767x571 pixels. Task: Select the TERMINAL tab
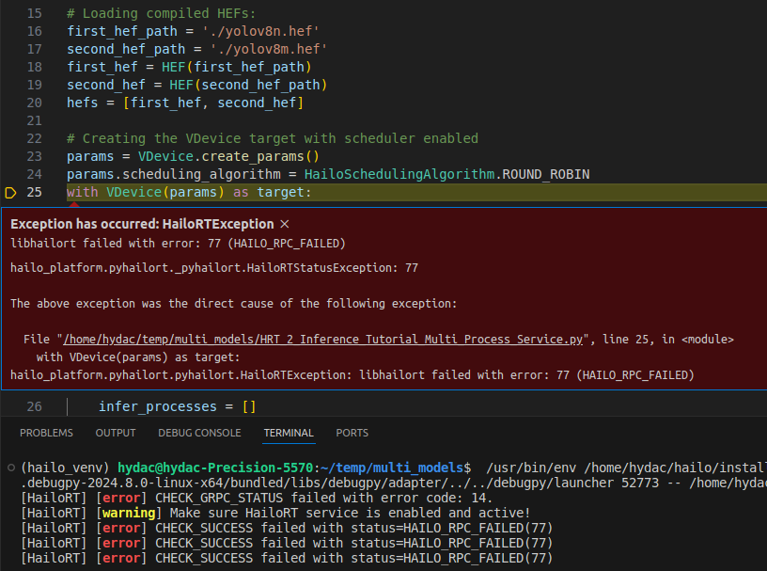[289, 433]
